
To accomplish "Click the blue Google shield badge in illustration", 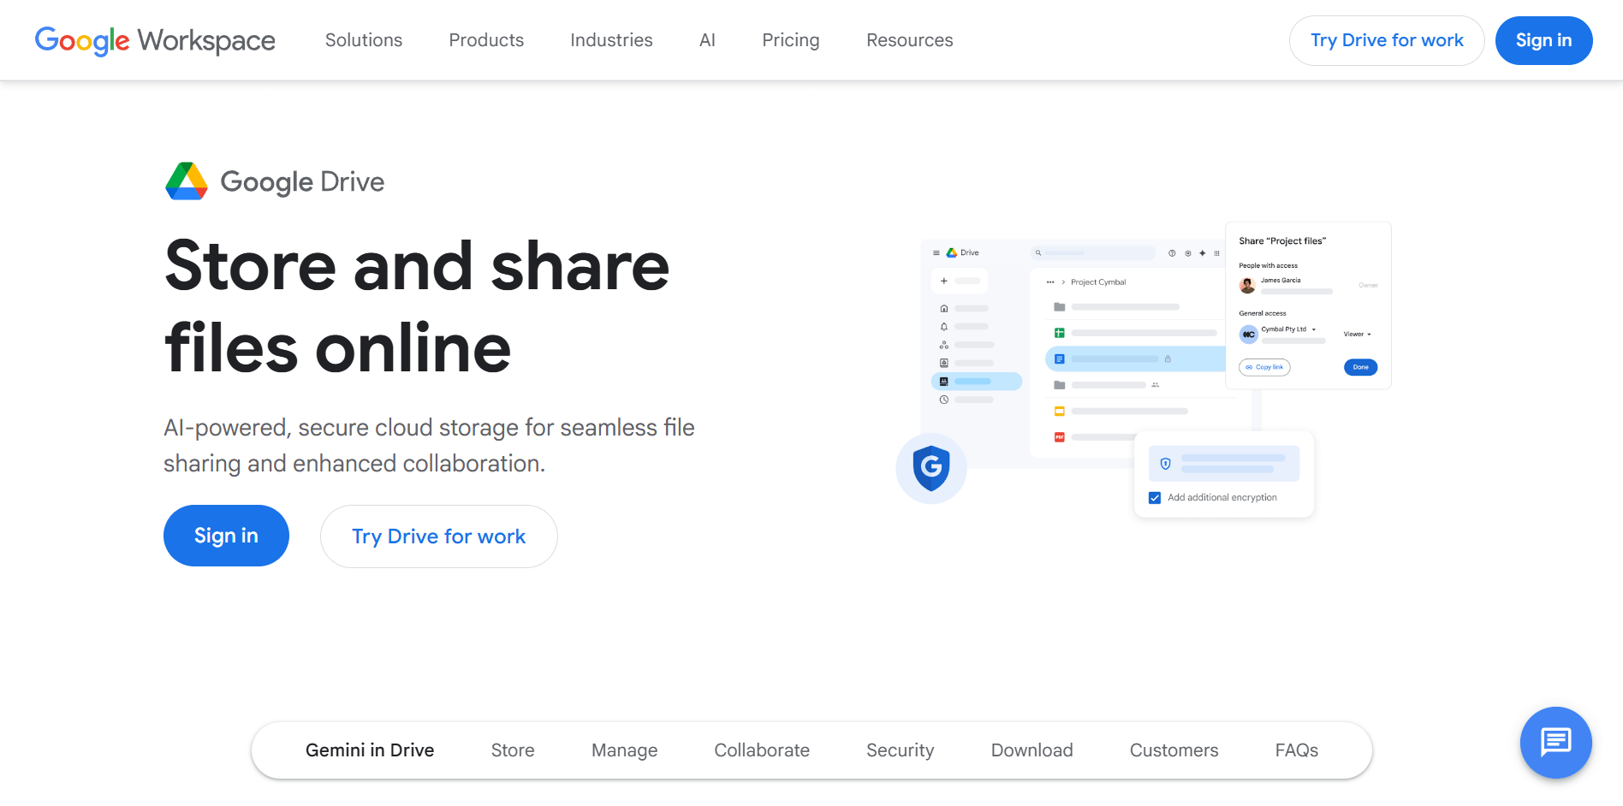I will tap(931, 468).
